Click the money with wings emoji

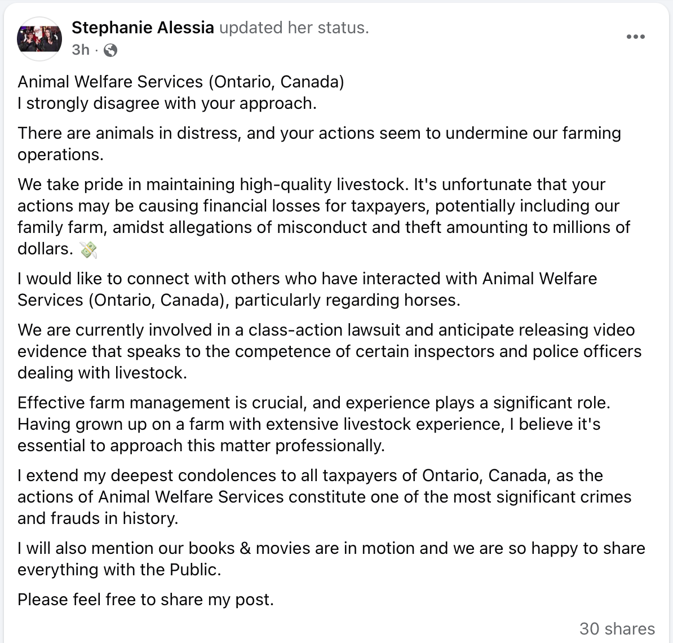click(x=88, y=249)
